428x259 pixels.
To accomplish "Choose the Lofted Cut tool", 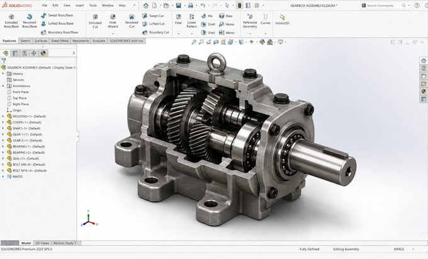I will (153, 24).
